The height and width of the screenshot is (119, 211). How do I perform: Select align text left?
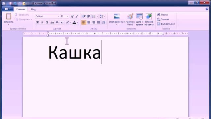pyautogui.click(x=84, y=22)
